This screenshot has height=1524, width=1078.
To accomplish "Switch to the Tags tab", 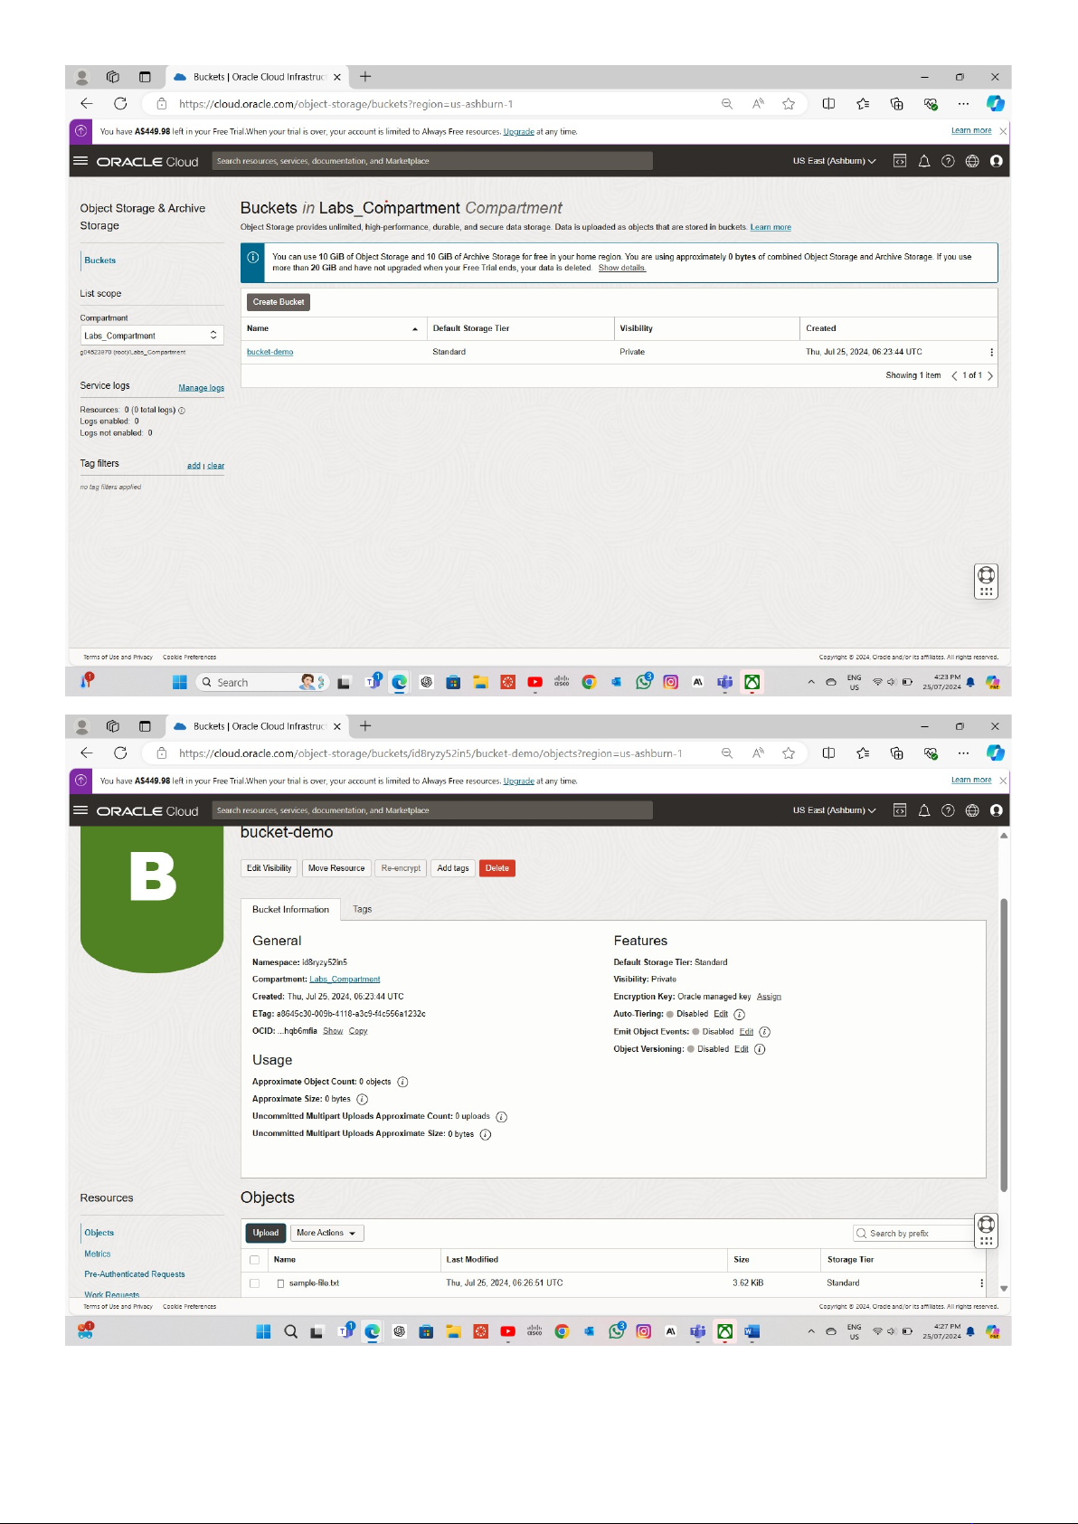I will coord(362,910).
